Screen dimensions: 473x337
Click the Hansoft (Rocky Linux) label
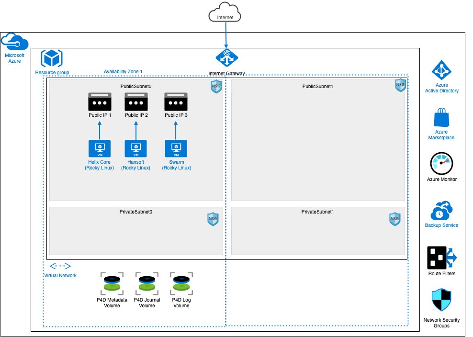click(x=136, y=165)
